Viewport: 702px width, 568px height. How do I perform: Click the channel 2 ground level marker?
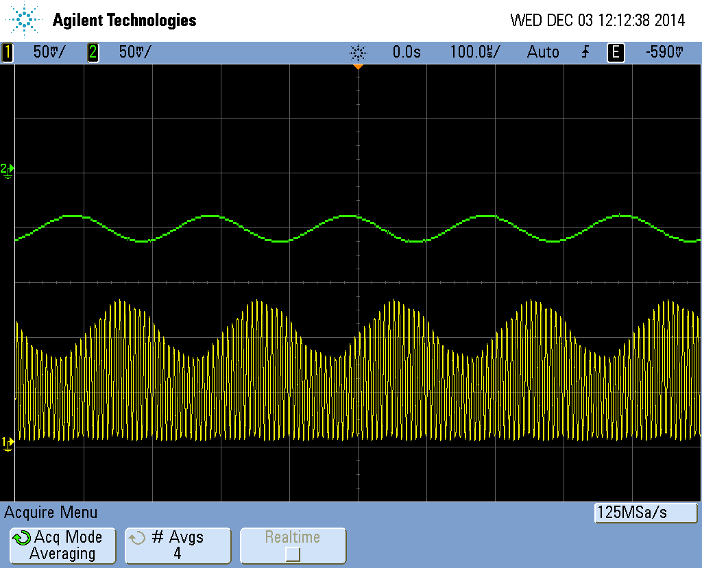(7, 170)
